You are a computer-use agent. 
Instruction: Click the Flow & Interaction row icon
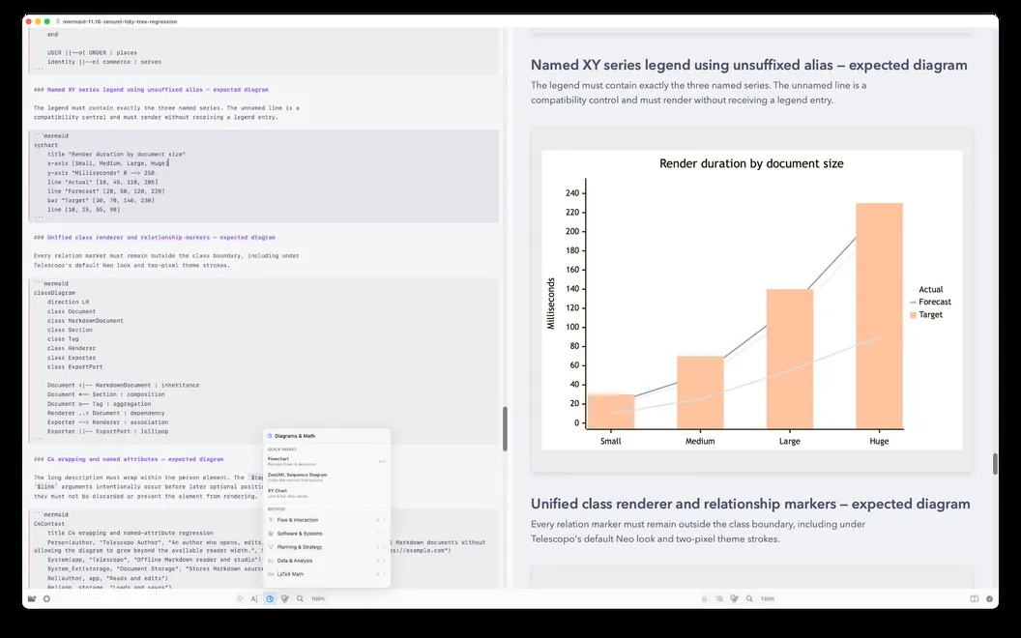coord(271,520)
